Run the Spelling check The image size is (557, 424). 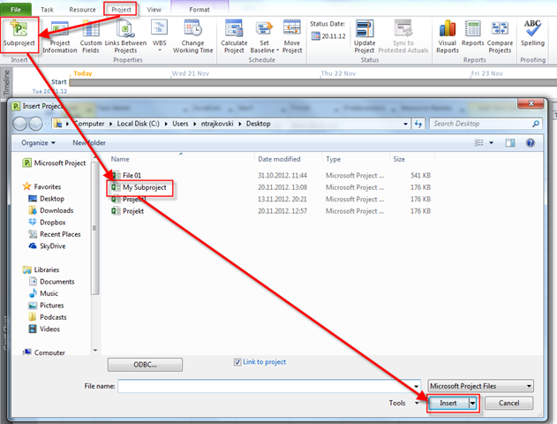click(532, 30)
